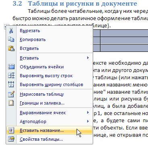Click the Merge cells table icon
Screen dimensions: 148x150
(11, 67)
